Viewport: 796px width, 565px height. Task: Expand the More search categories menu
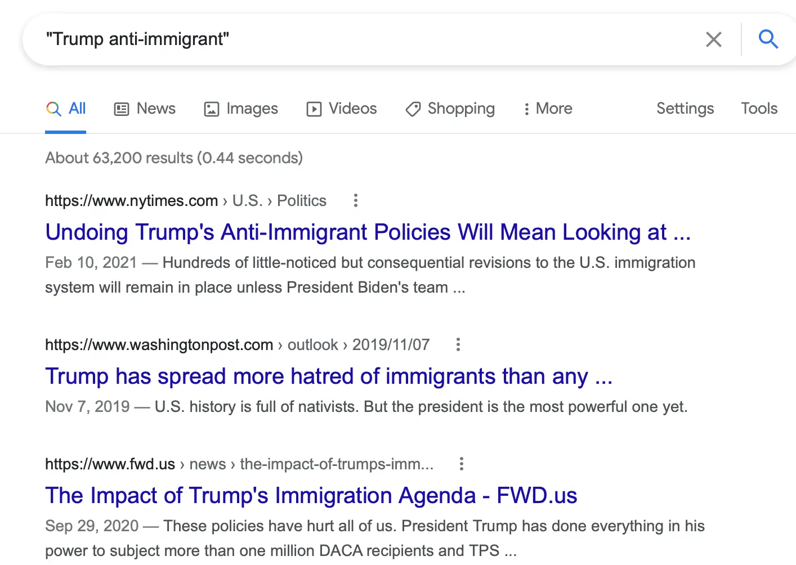click(x=548, y=109)
